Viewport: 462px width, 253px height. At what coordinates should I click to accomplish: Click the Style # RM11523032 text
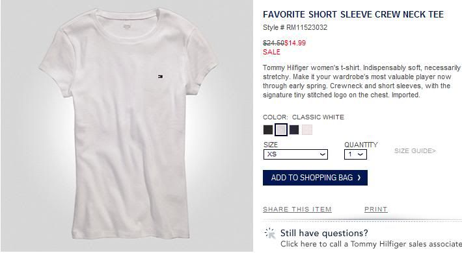click(x=295, y=28)
